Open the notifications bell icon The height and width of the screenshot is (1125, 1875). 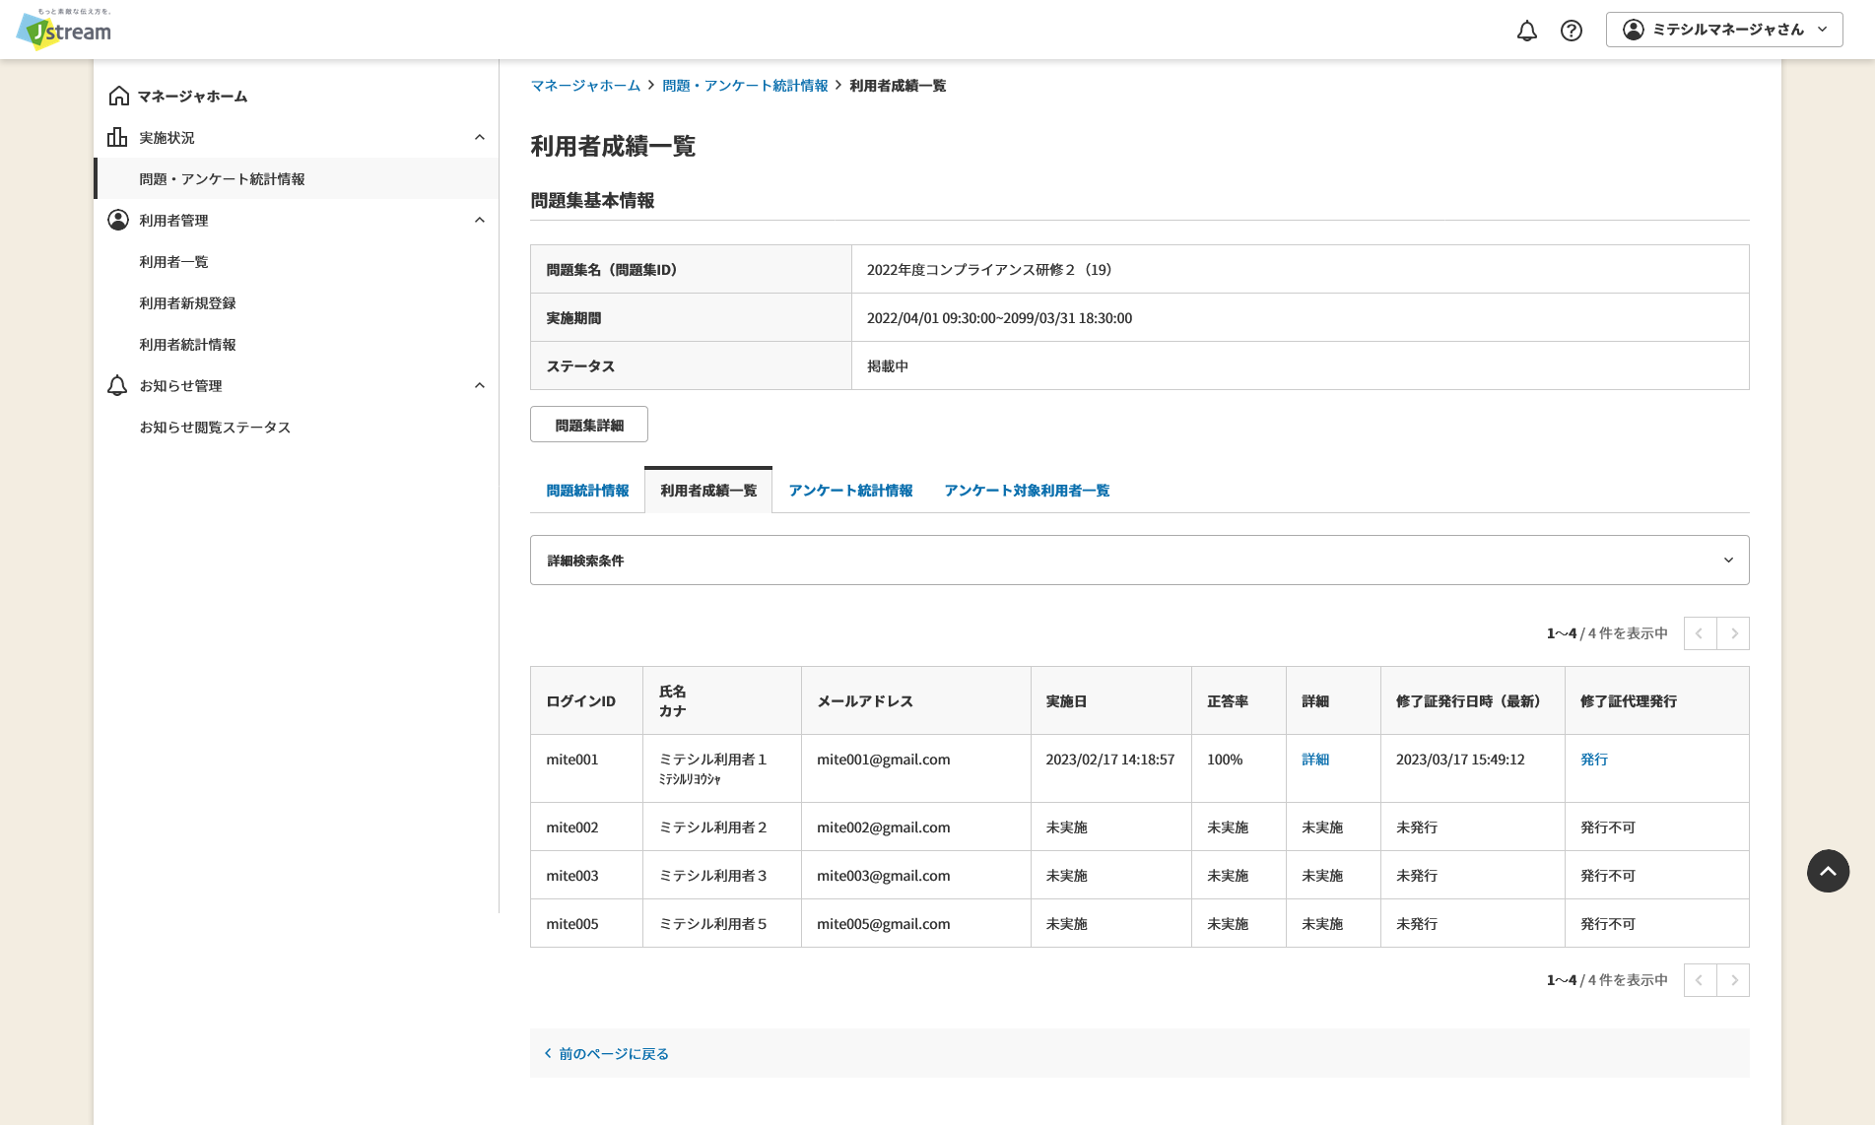[1526, 31]
